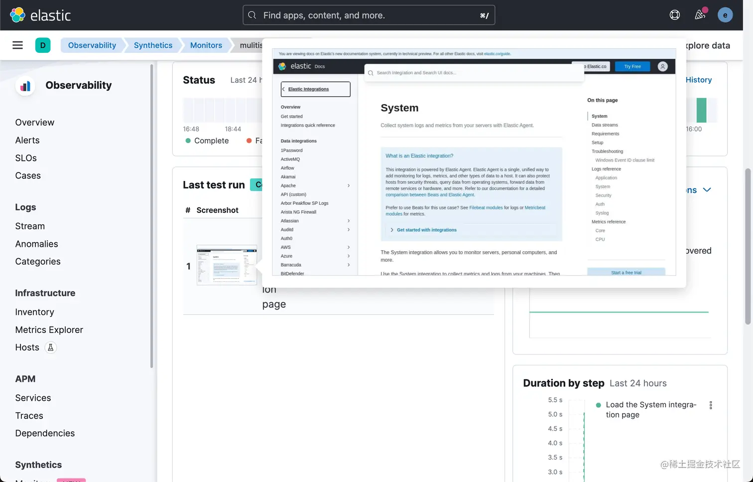Go to Synthetics breadcrumb
This screenshot has width=753, height=482.
click(x=153, y=45)
